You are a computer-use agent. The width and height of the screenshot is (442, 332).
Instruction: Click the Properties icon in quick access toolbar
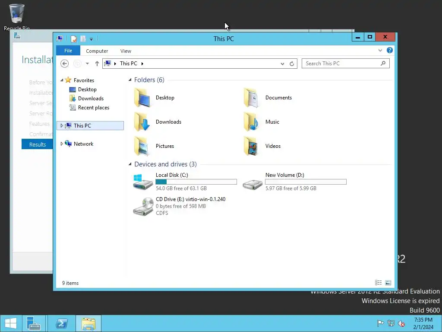(73, 38)
